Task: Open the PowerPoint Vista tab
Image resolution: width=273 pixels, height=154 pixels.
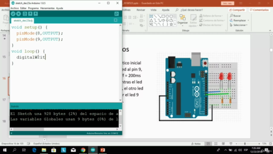Action: [x=154, y=10]
